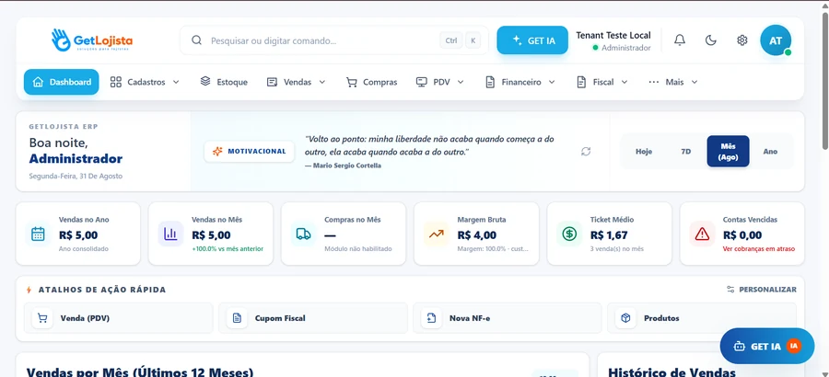
Task: Click the Venda (PDV) shortcut
Action: coord(119,318)
